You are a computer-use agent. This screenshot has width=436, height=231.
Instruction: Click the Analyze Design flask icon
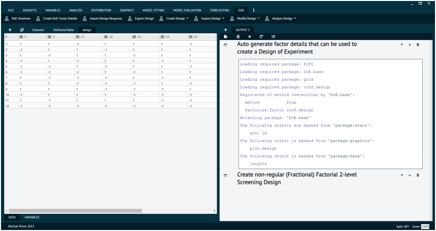pyautogui.click(x=267, y=18)
